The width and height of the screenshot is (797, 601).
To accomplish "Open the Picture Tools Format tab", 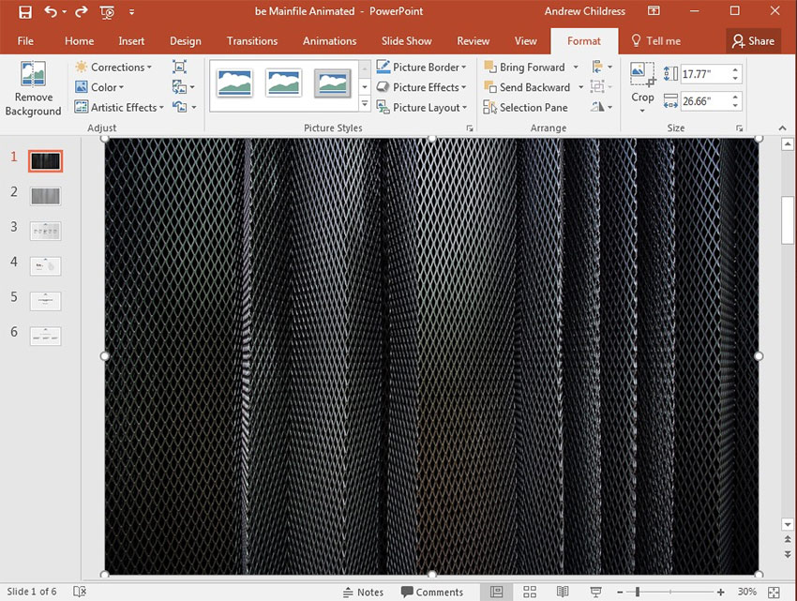I will coord(583,41).
